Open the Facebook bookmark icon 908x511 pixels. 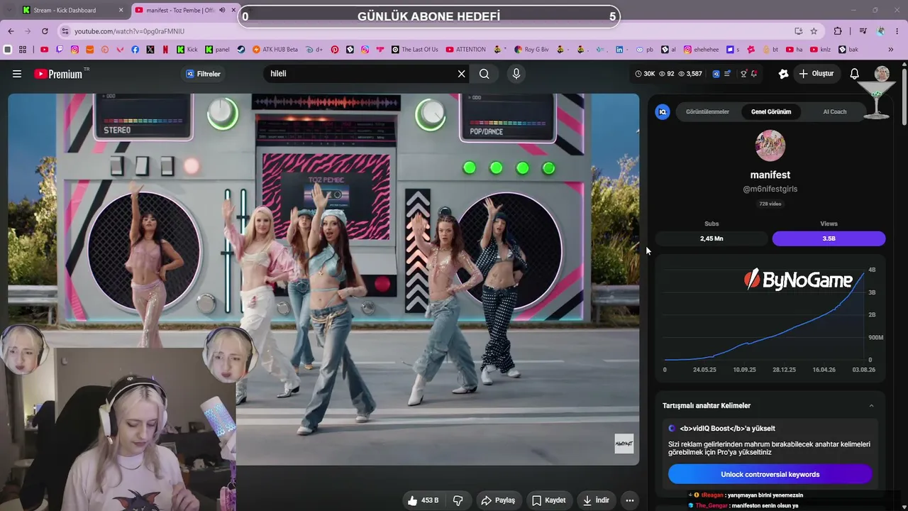pos(135,50)
